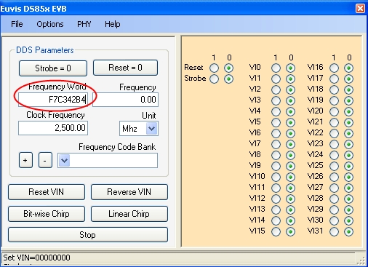Image resolution: width=368 pixels, height=267 pixels.
Task: Click the Clock Frequency input field
Action: pyautogui.click(x=53, y=128)
